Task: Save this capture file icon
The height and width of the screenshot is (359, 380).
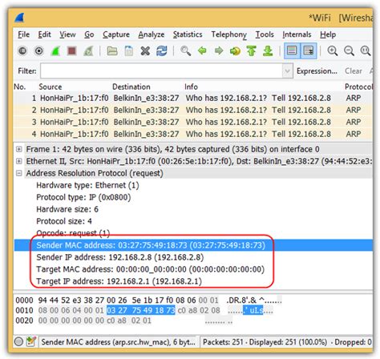Action: [x=129, y=50]
